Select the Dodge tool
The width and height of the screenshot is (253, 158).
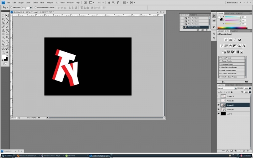tap(7, 37)
